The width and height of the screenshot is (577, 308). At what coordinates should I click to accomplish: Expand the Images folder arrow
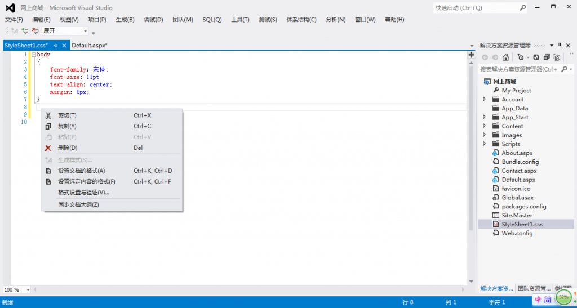pos(484,135)
